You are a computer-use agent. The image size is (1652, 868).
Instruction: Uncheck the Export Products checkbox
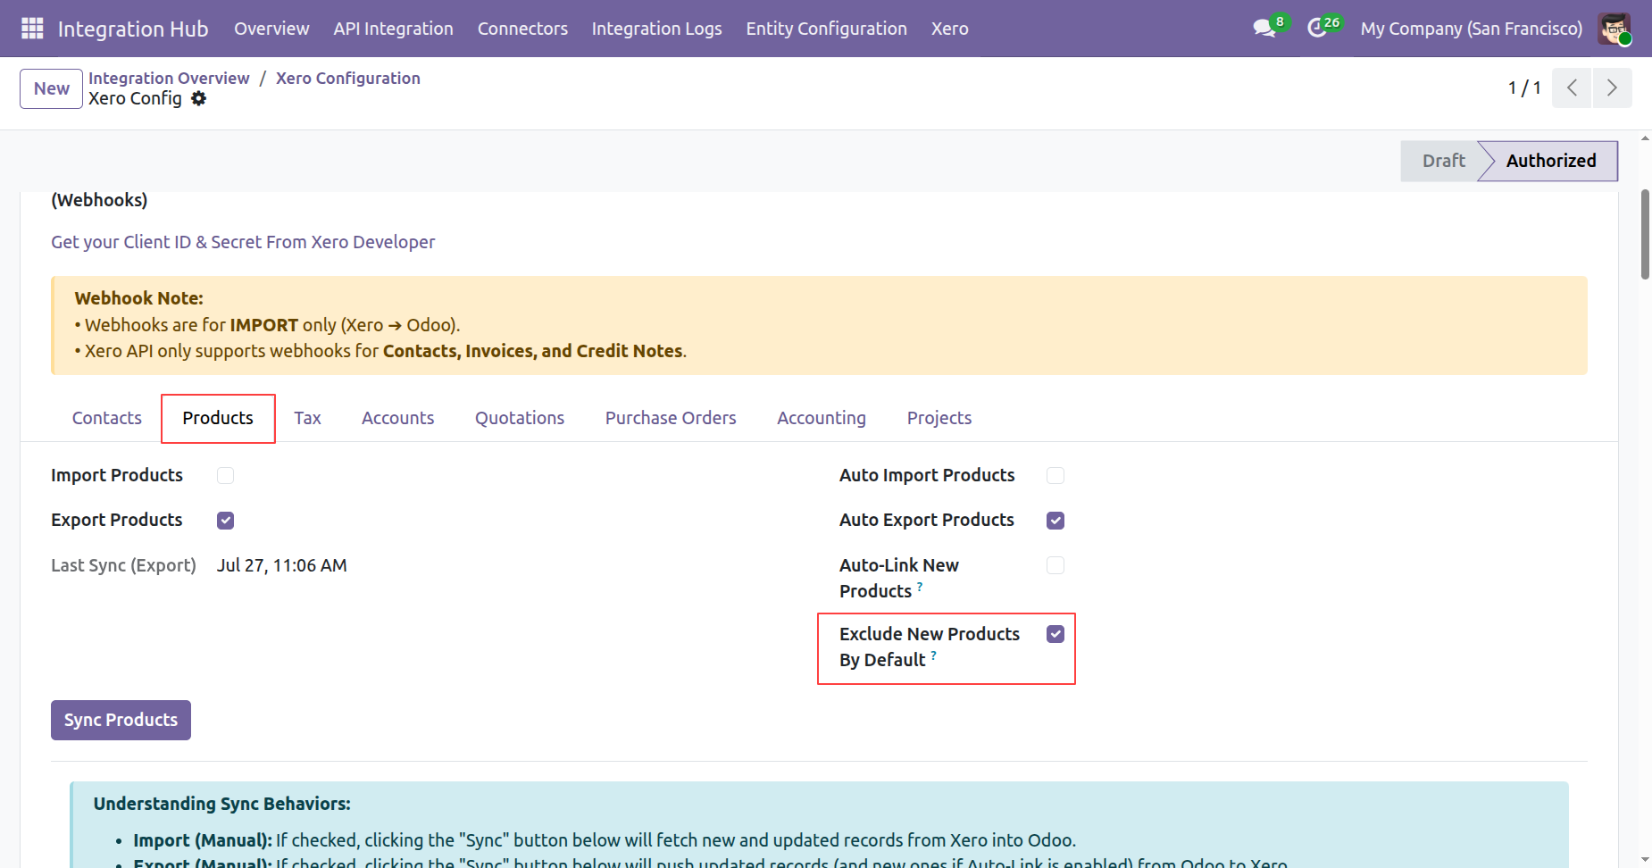225,521
